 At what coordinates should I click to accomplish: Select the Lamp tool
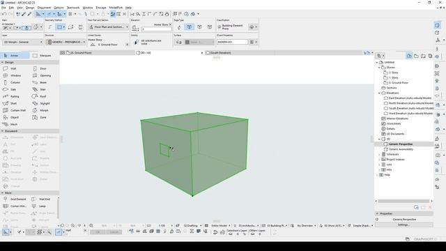tap(43, 206)
